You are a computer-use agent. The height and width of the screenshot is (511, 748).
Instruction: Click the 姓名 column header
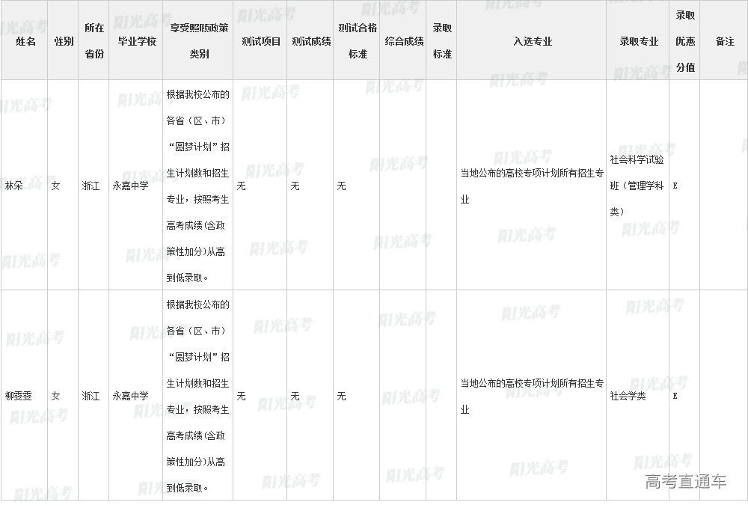coord(25,41)
